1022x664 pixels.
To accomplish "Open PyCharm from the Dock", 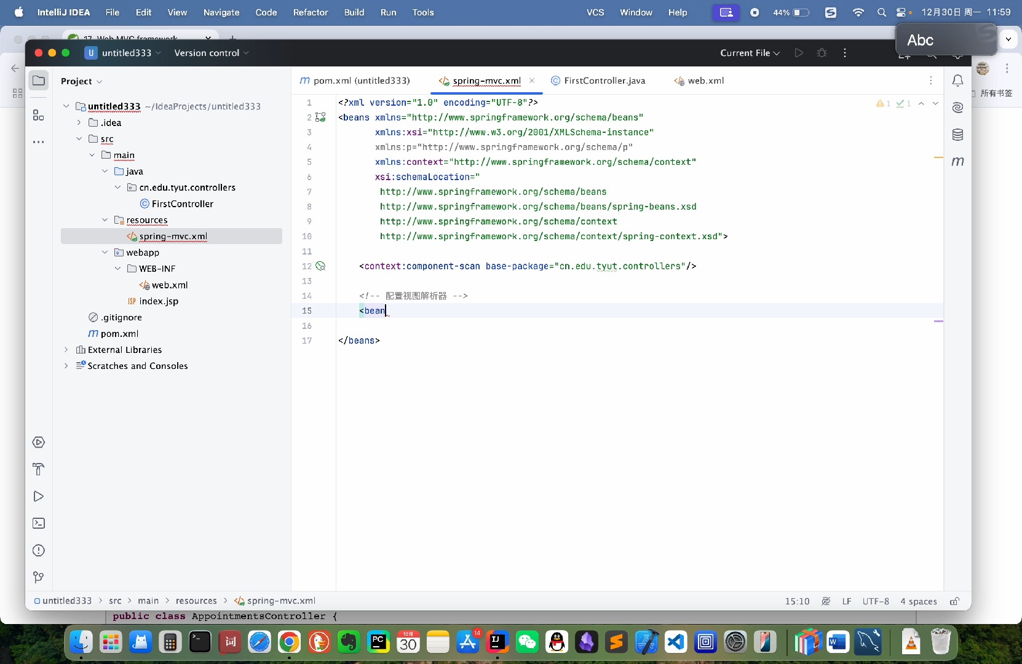I will (378, 642).
